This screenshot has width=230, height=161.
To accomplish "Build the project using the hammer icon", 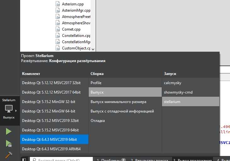I will click(x=9, y=155).
